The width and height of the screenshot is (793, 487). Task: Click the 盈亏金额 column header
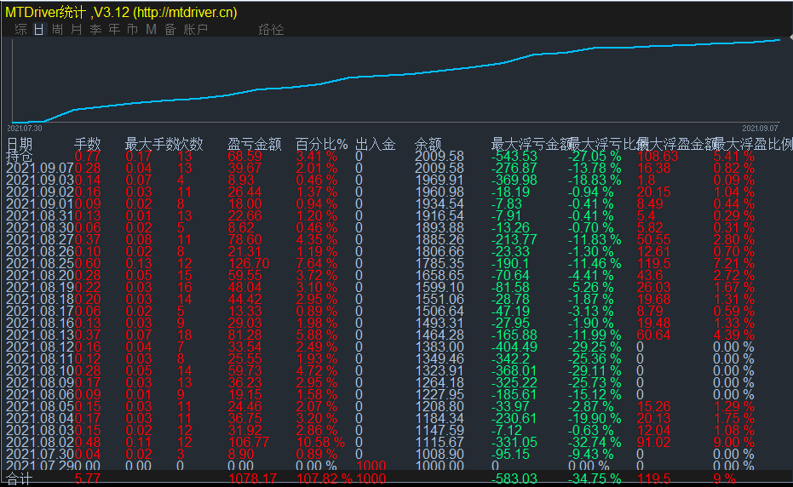click(x=254, y=145)
